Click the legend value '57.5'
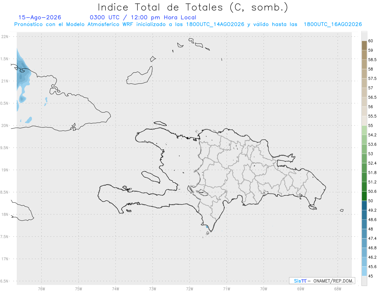 pos(372,79)
